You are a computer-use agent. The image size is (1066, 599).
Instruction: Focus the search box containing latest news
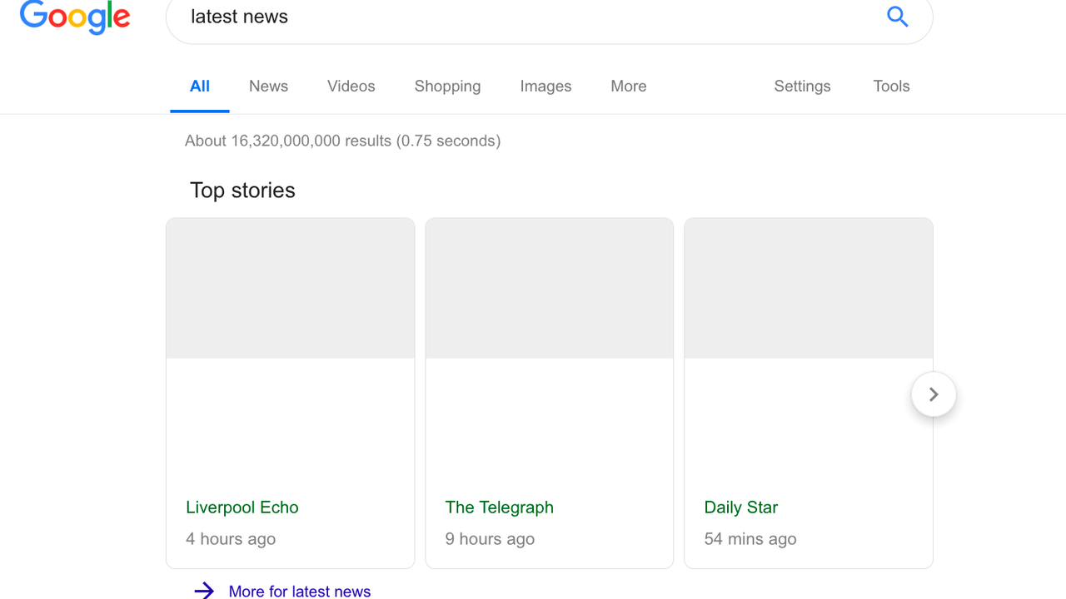tap(549, 17)
